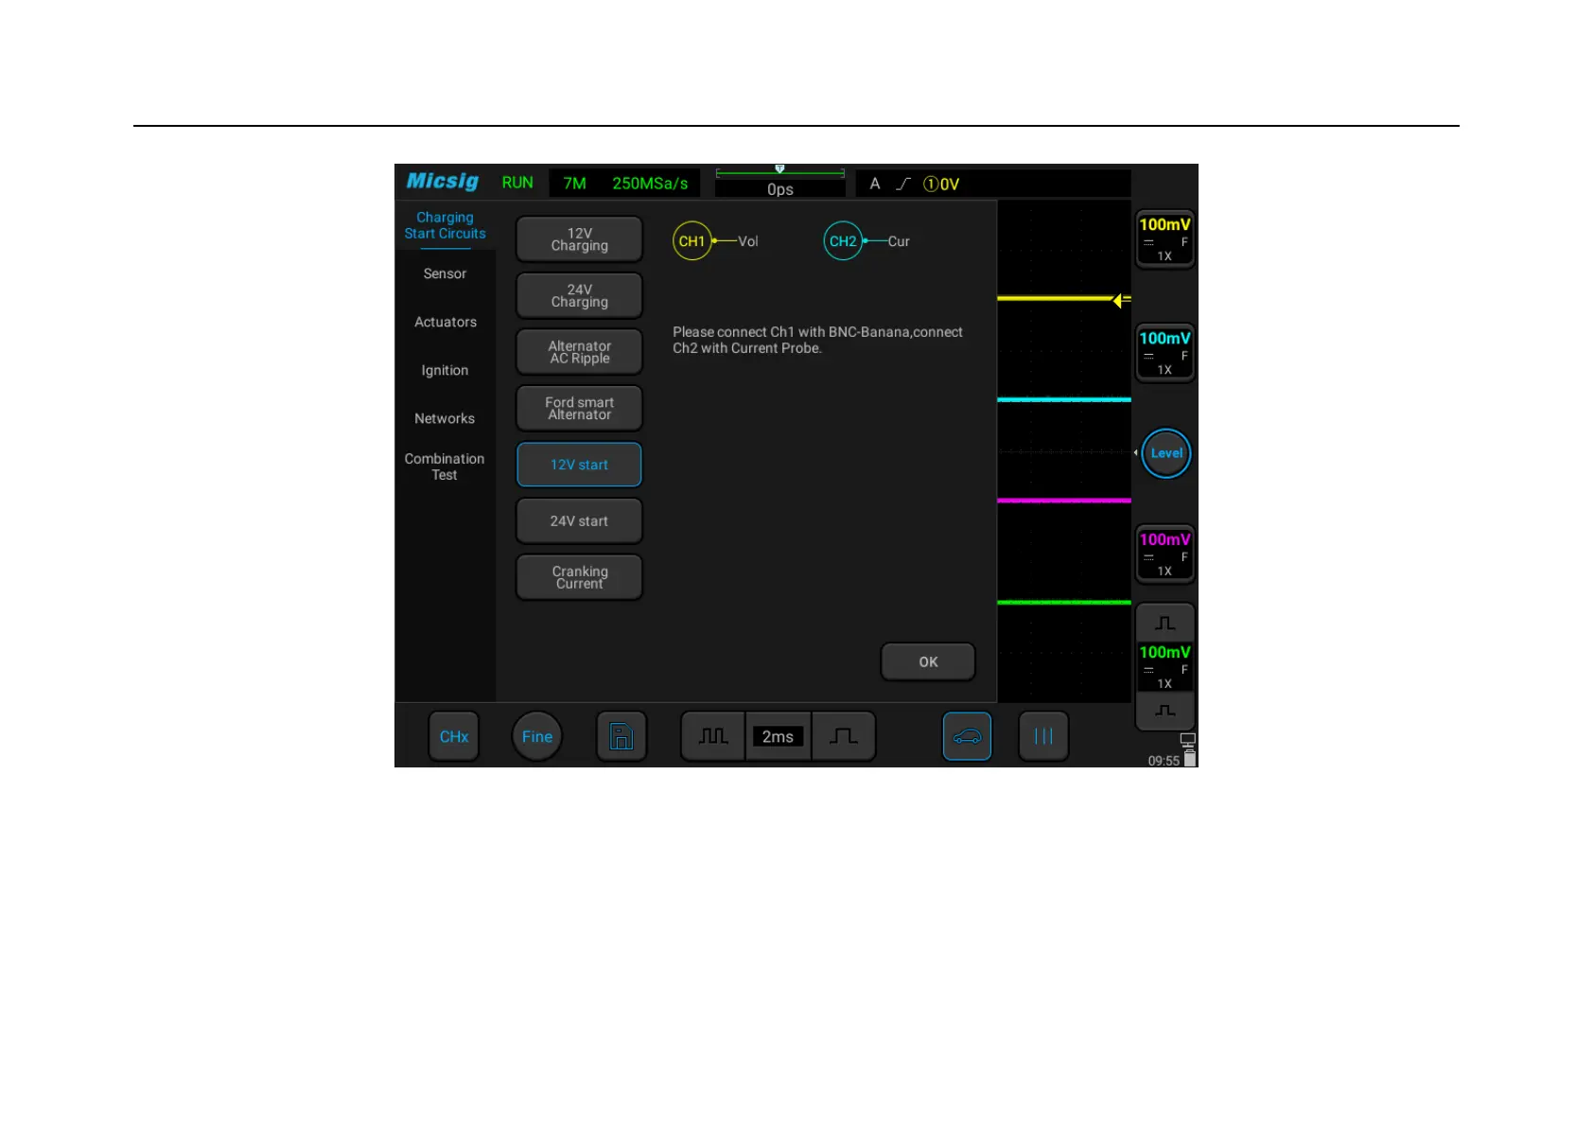The height and width of the screenshot is (1127, 1593).
Task: Choose Ford smart Alternator test
Action: (x=579, y=408)
